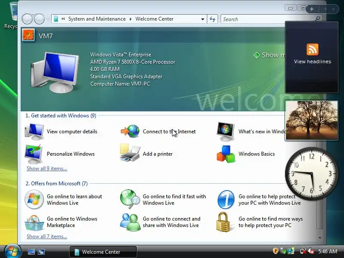Click the Windows Marketplace basket icon
The image size is (344, 258).
click(x=34, y=223)
